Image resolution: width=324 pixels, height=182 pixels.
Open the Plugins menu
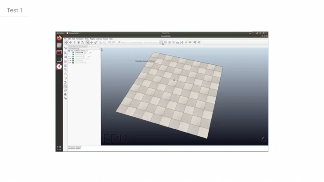[x=92, y=39]
